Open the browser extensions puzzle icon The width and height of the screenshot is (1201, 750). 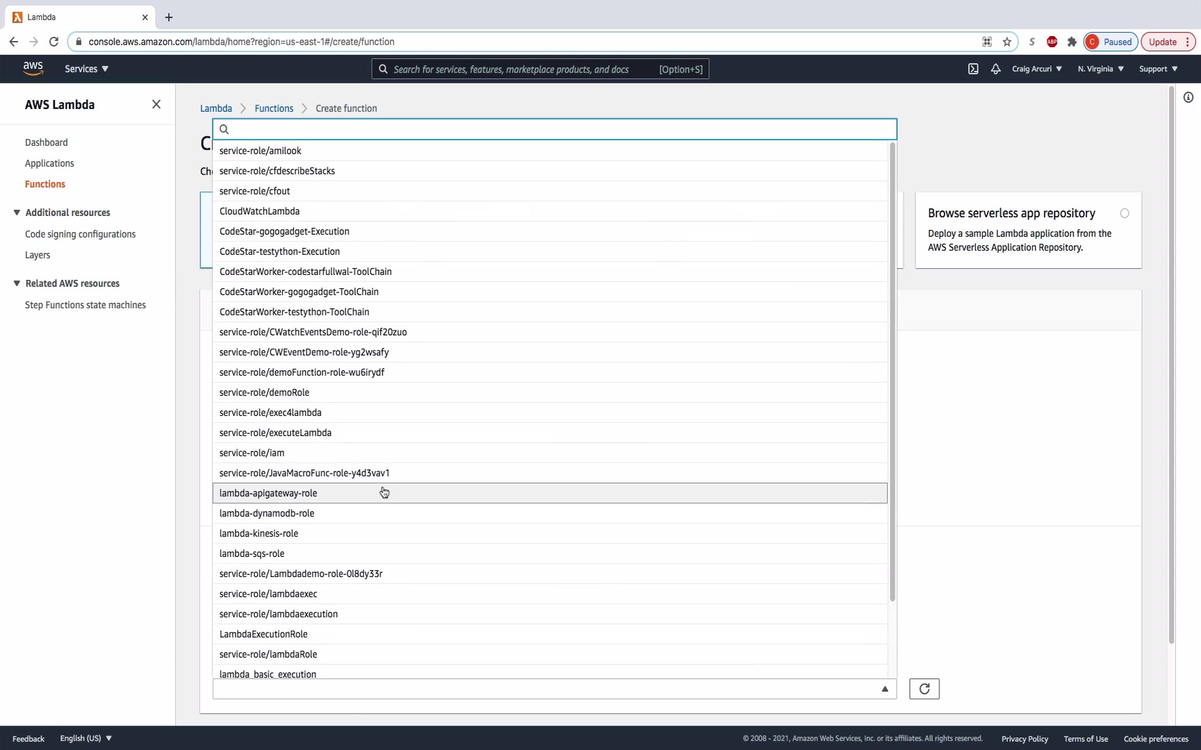[1072, 42]
